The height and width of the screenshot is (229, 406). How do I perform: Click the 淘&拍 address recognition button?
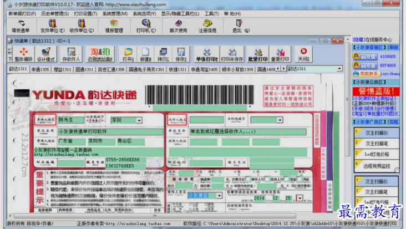coord(100,54)
